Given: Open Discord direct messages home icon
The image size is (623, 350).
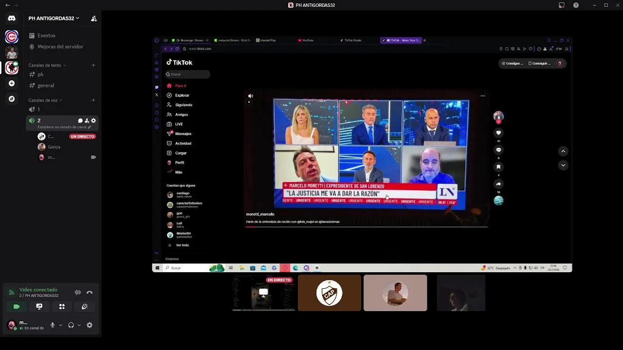Looking at the screenshot, I should coord(12,18).
